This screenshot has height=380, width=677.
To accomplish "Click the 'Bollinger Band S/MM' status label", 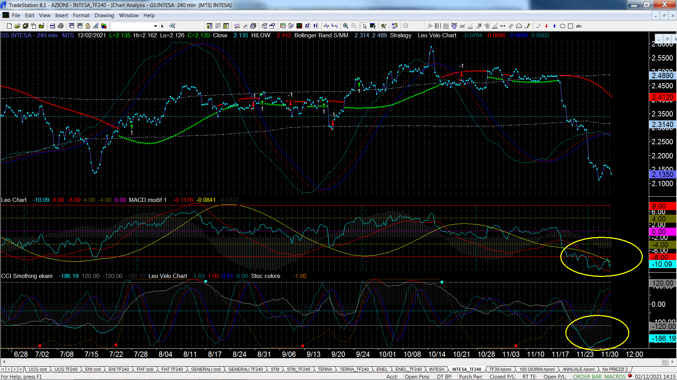I will coord(321,35).
